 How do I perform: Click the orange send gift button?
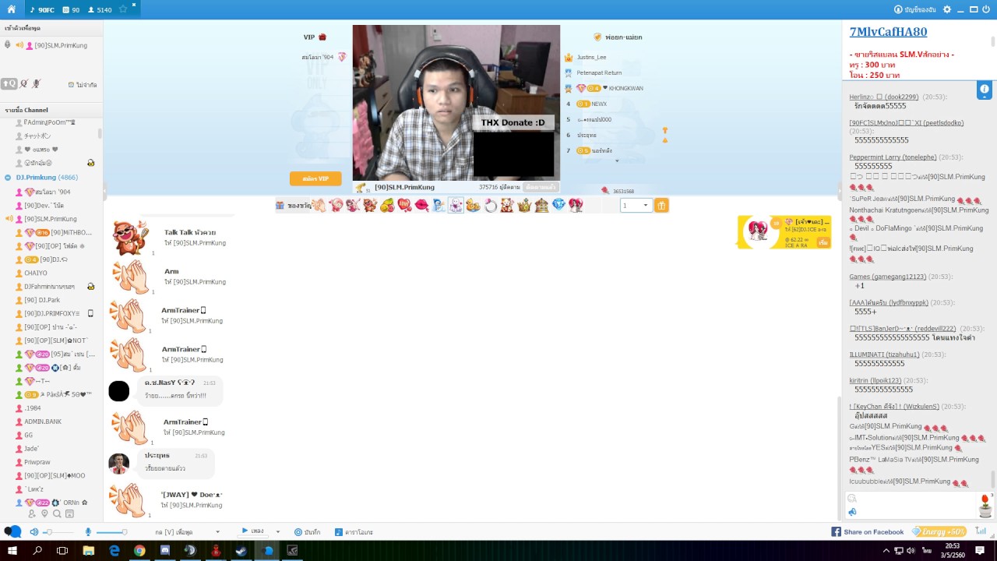coord(661,205)
